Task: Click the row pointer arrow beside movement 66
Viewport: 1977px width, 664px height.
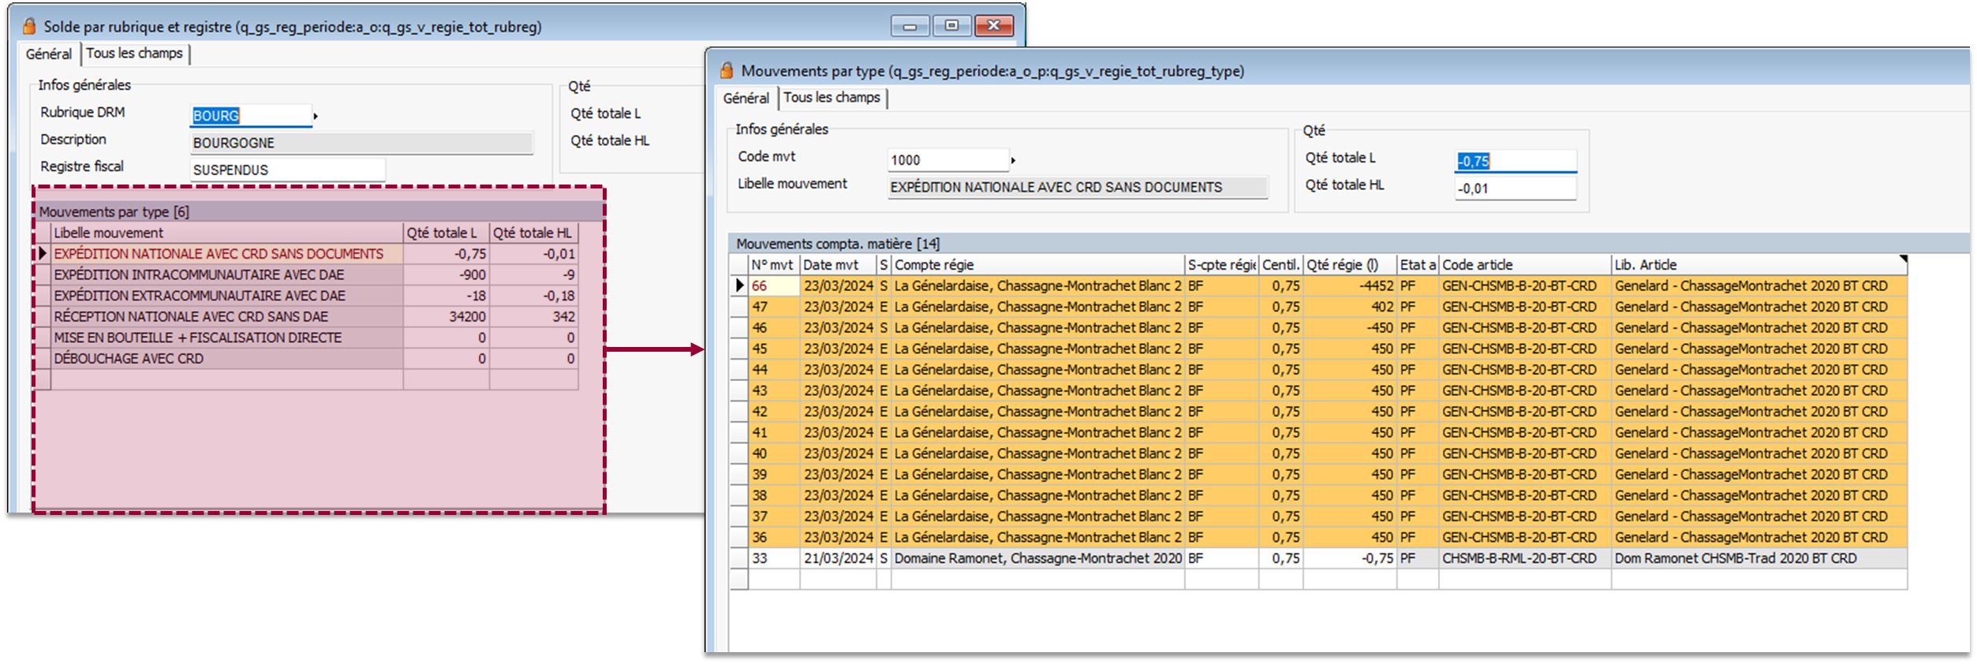Action: click(739, 285)
